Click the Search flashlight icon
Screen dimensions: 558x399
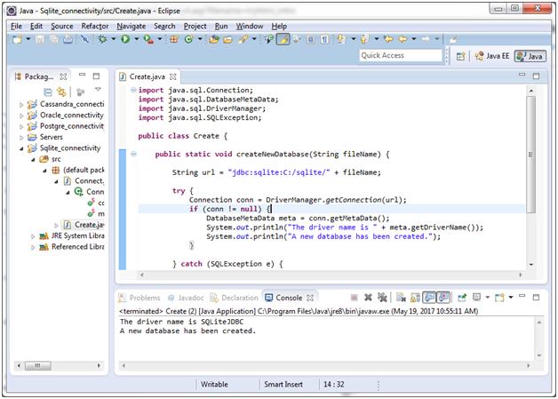coord(243,39)
